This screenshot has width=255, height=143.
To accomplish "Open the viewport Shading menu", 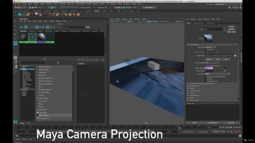I will (118, 19).
